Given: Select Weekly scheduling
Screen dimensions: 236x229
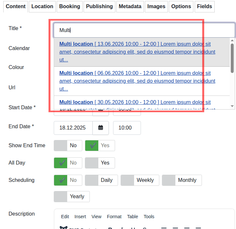Looking at the screenshot, I should pyautogui.click(x=140, y=180).
